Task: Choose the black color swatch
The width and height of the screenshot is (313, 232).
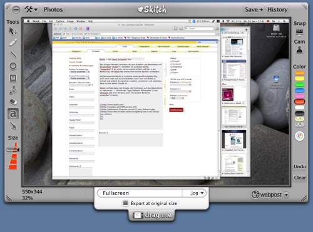Action: click(299, 113)
